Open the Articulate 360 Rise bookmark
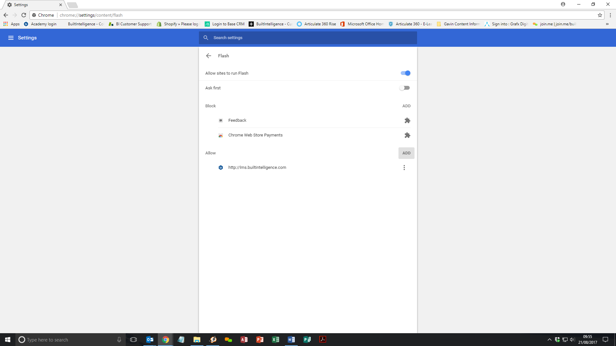The width and height of the screenshot is (616, 346). (316, 24)
